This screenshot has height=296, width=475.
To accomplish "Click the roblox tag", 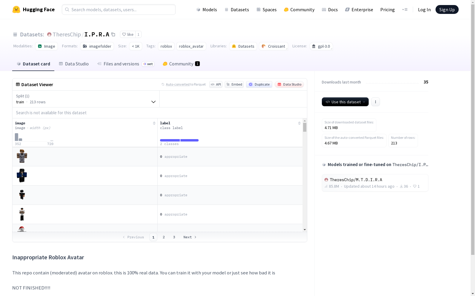I will click(x=166, y=46).
